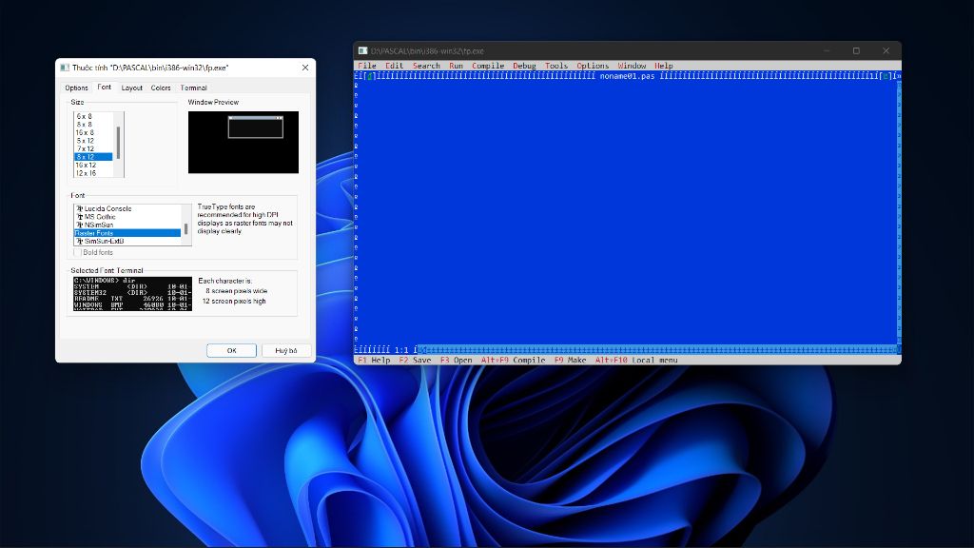The width and height of the screenshot is (974, 548).
Task: Close the properties dialog with the X button
Action: pyautogui.click(x=305, y=68)
